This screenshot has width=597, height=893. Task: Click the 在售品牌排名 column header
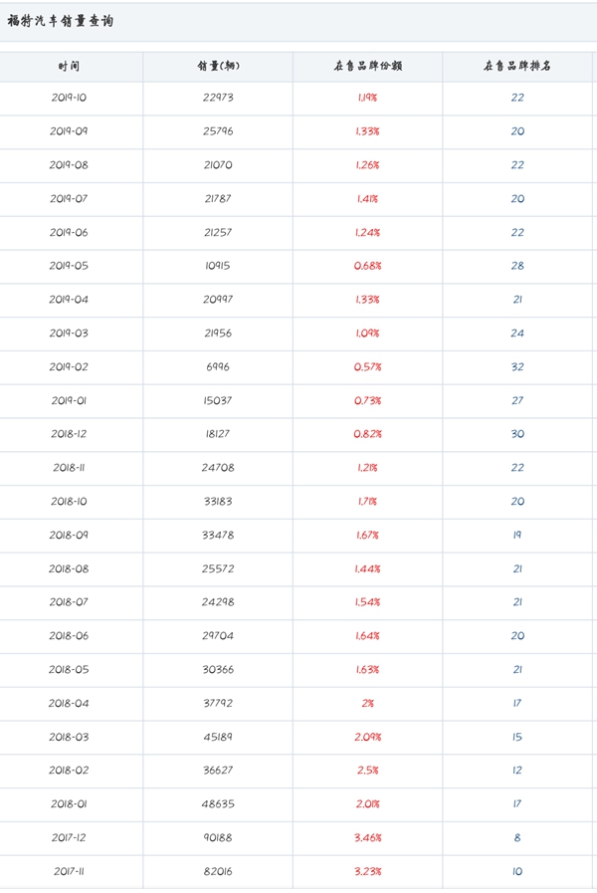click(x=517, y=66)
